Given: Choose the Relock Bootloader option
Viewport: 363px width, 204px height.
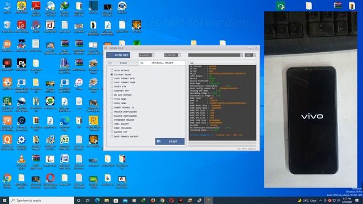Looking at the screenshot, I should pyautogui.click(x=112, y=116).
